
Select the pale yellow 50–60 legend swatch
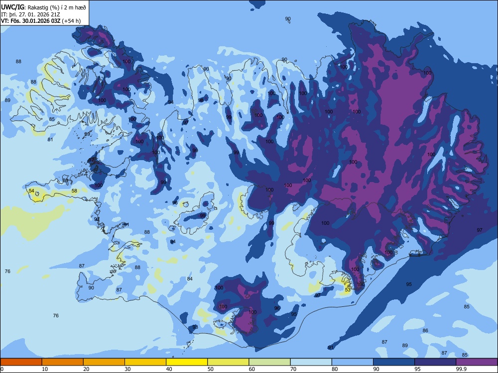coord(228,362)
